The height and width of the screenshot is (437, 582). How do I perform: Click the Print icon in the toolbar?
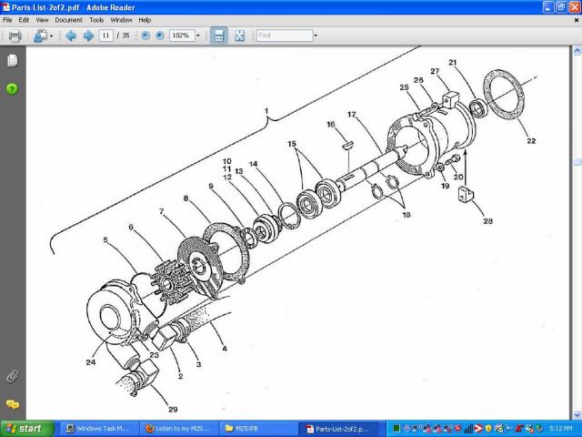[x=15, y=36]
